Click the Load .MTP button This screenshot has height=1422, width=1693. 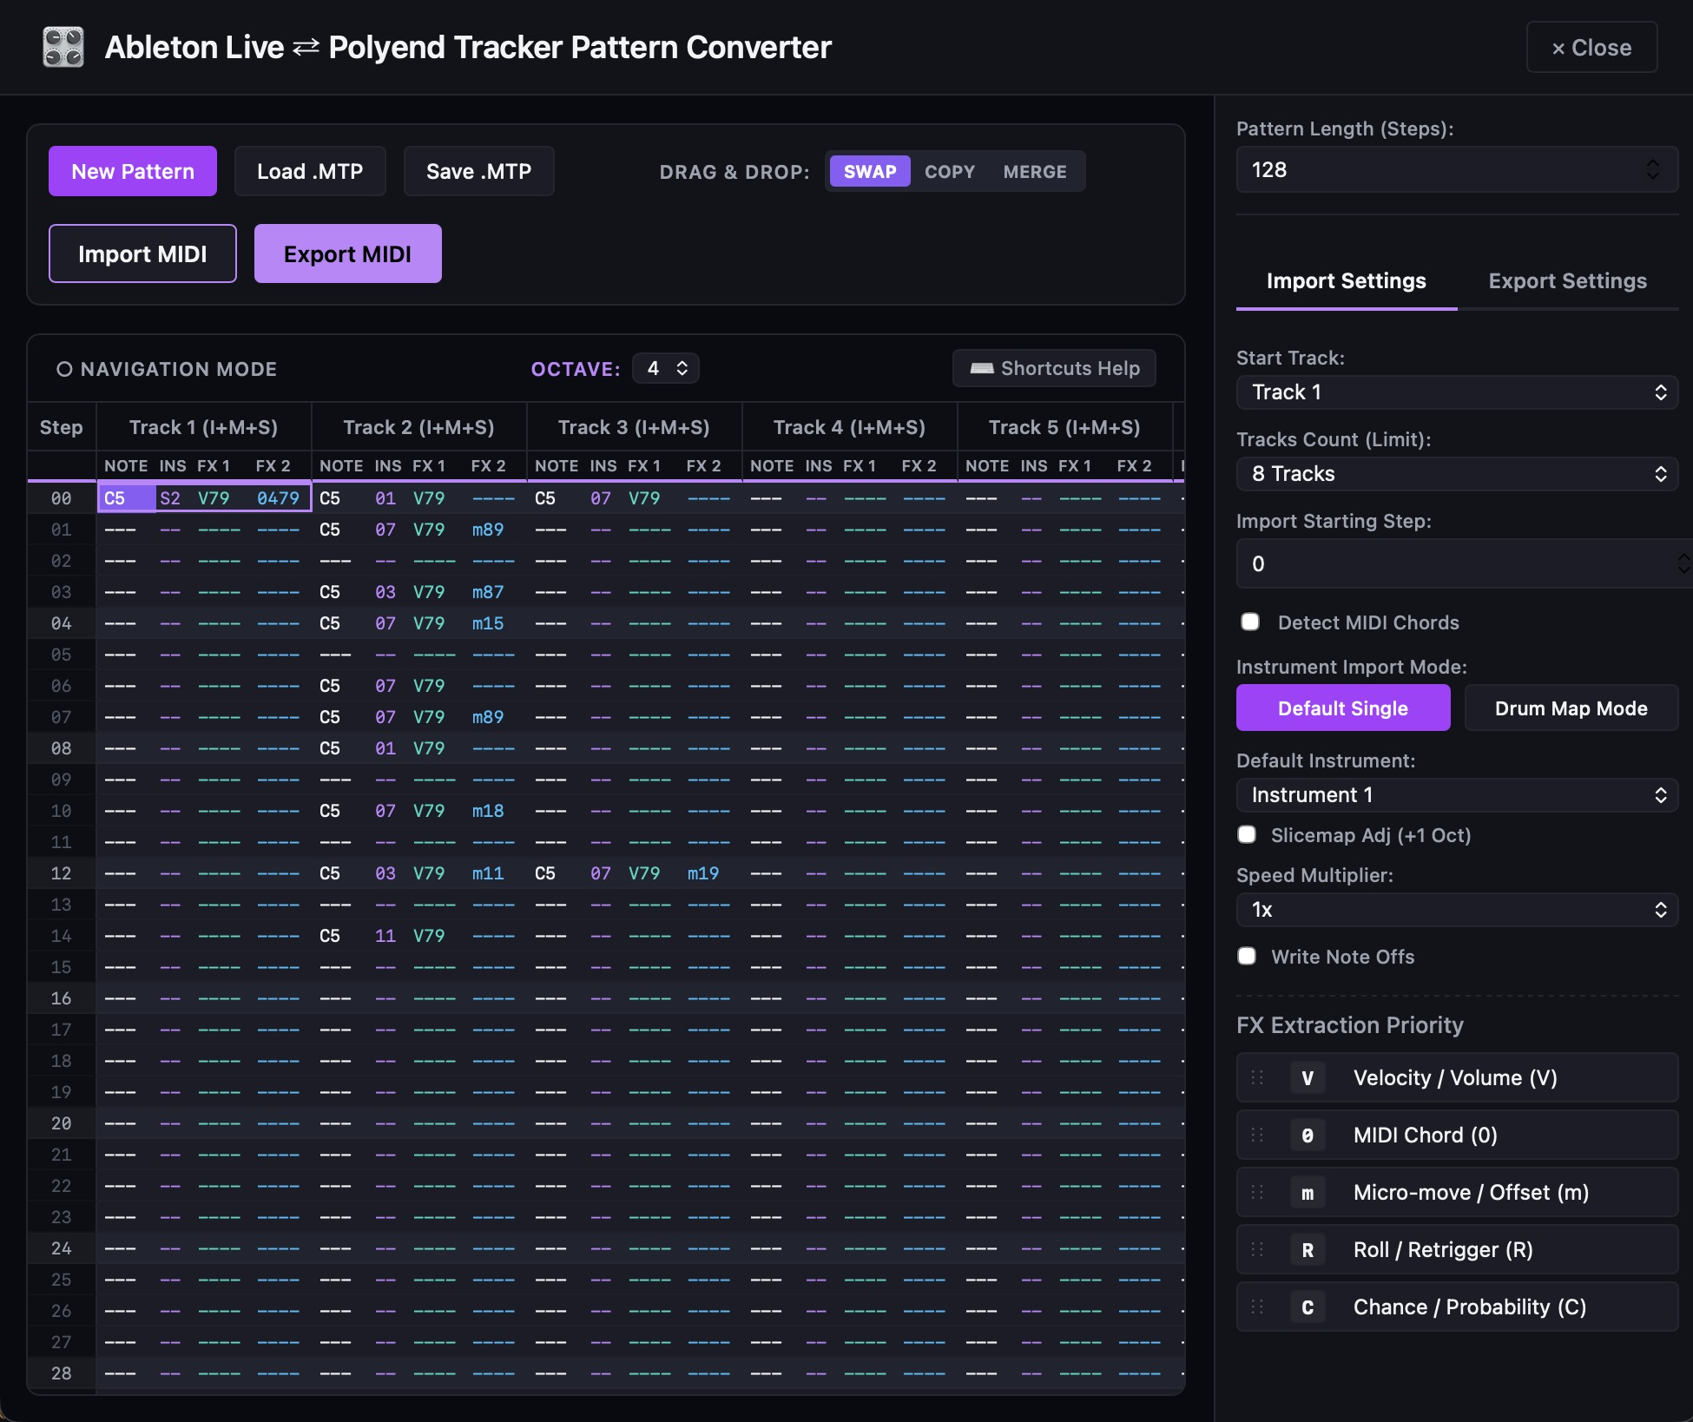click(310, 171)
